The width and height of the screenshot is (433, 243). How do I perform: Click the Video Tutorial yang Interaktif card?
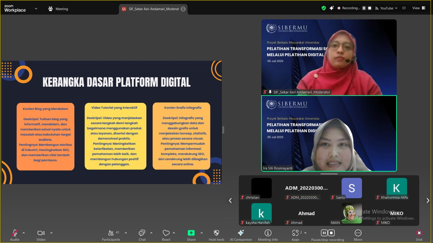[116, 136]
